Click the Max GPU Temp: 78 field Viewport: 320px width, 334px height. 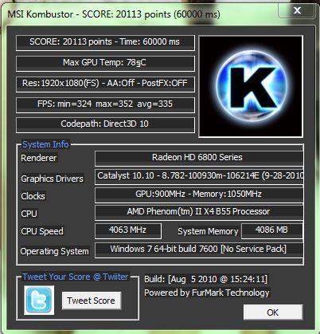105,63
